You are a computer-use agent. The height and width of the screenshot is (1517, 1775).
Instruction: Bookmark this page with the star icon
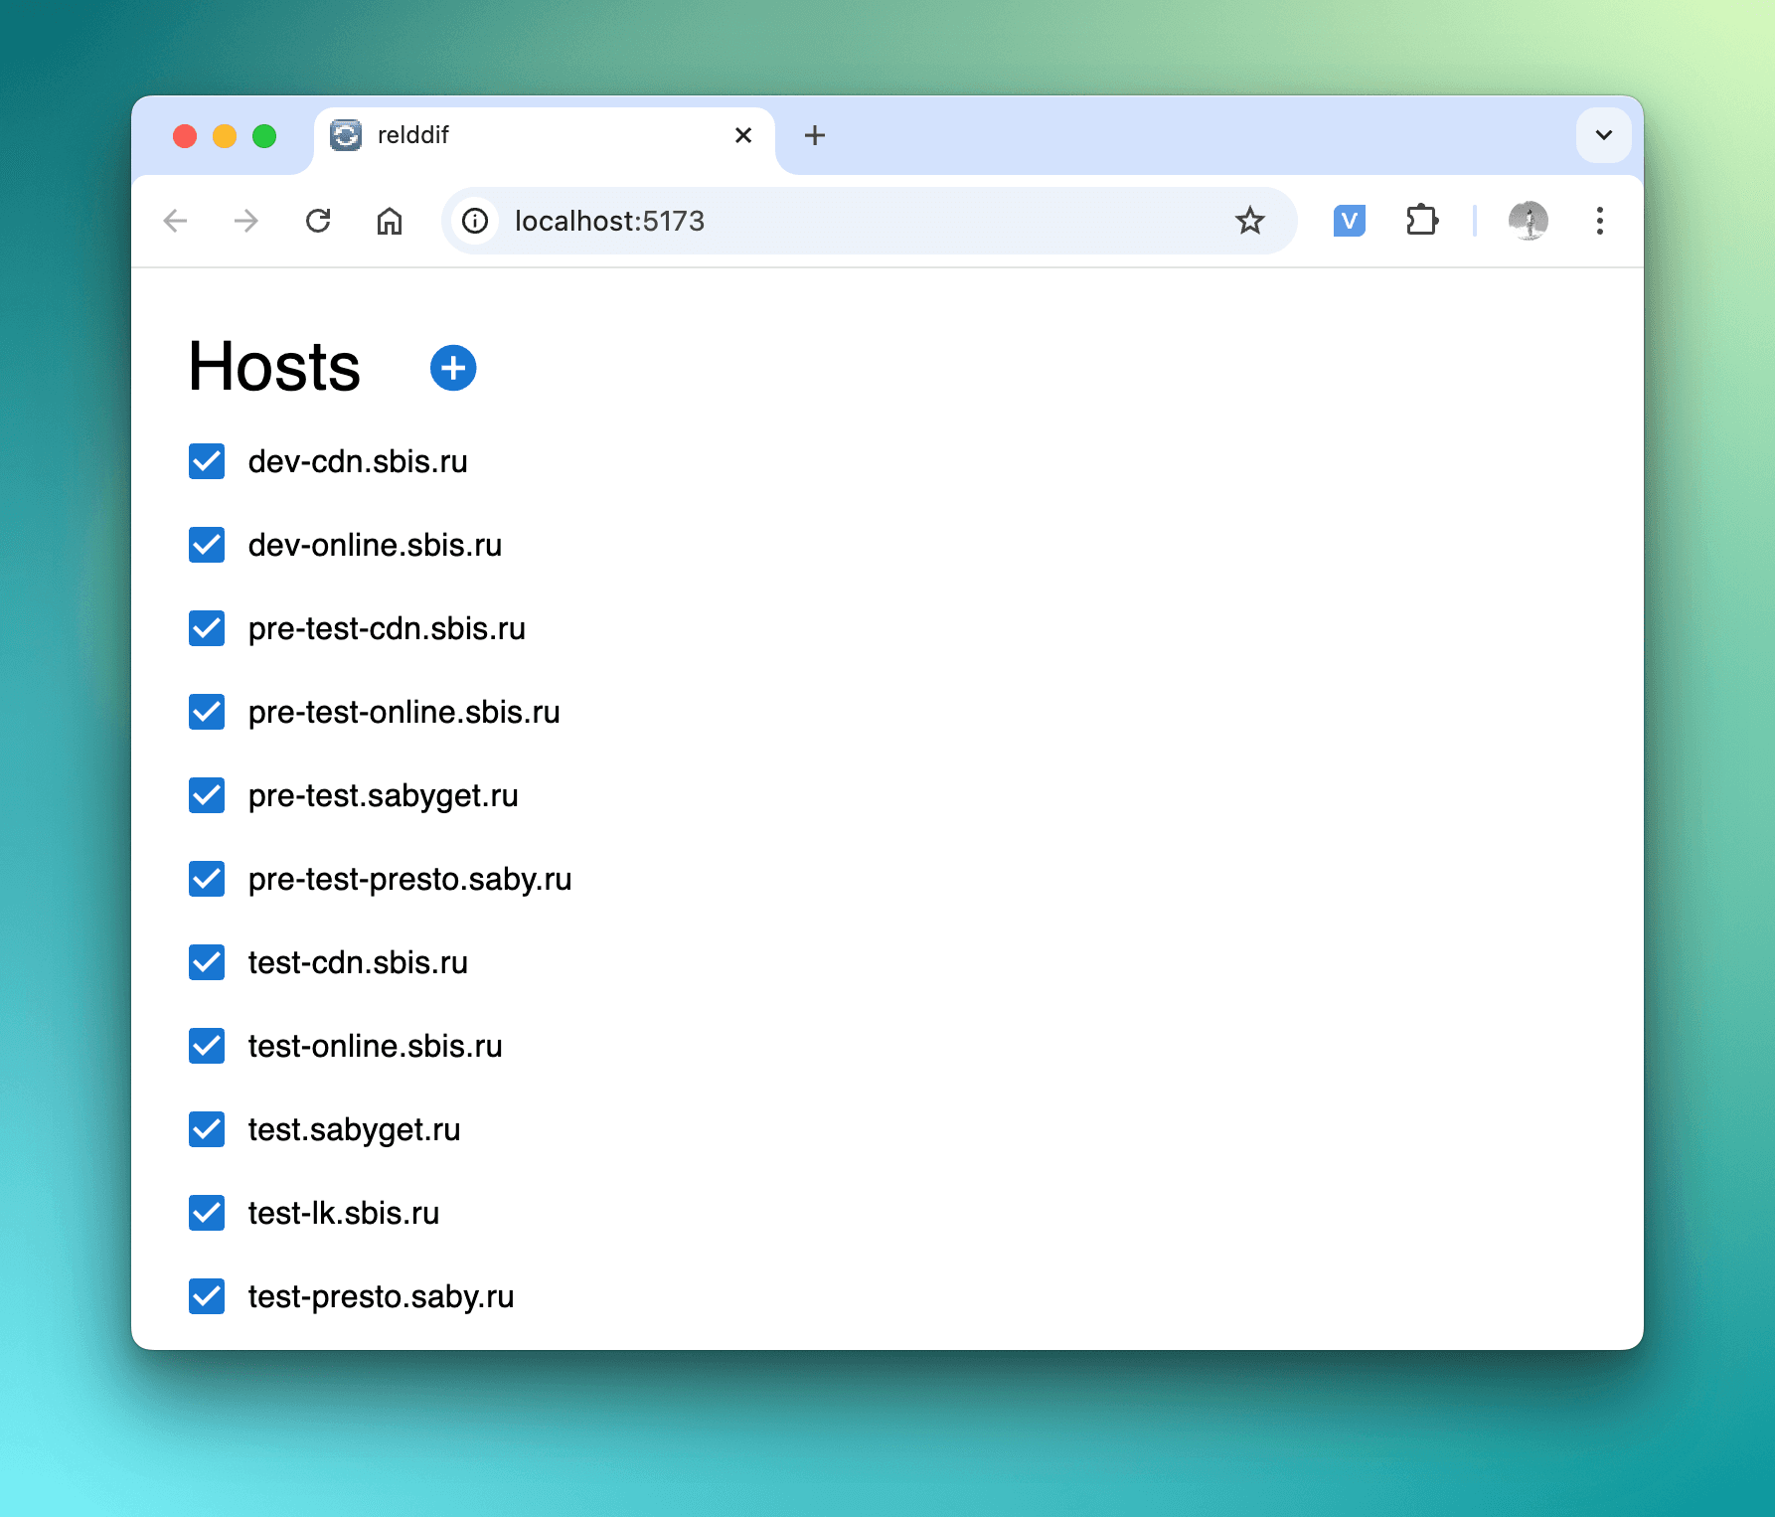(1250, 221)
